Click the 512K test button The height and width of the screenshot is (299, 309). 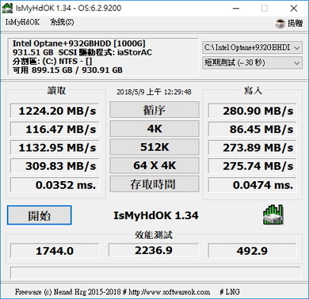(x=154, y=147)
